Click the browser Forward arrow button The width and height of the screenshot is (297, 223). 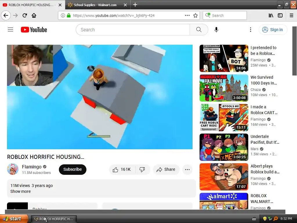16,15
